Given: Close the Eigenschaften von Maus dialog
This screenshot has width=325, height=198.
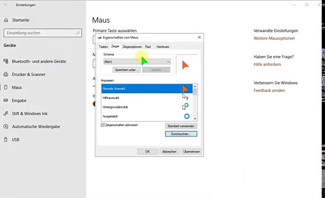Looking at the screenshot, I should pos(199,37).
